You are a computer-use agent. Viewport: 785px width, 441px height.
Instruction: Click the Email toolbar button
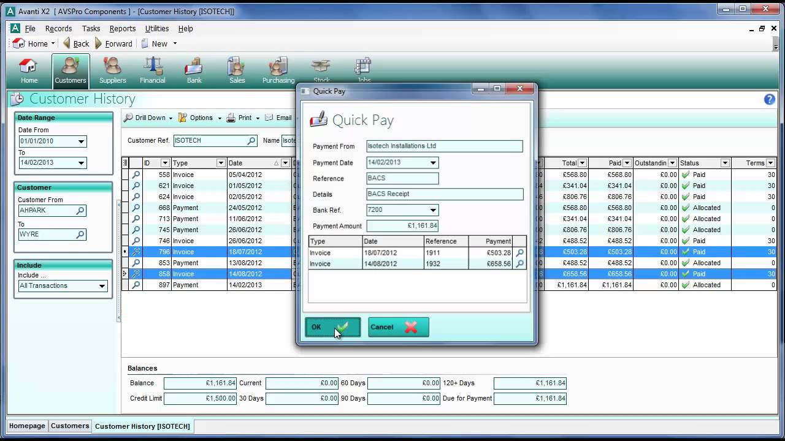click(x=278, y=118)
